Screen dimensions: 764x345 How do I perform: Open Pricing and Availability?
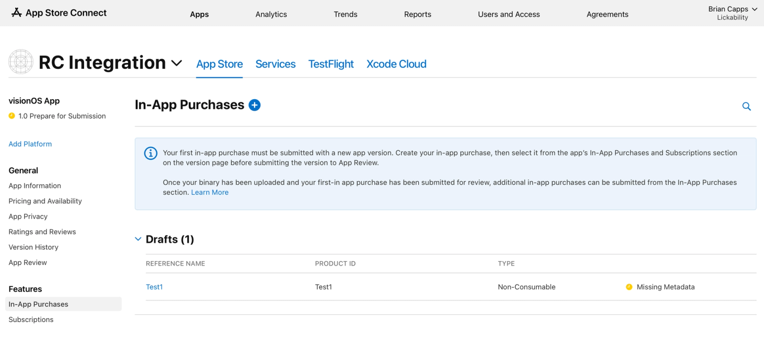45,201
